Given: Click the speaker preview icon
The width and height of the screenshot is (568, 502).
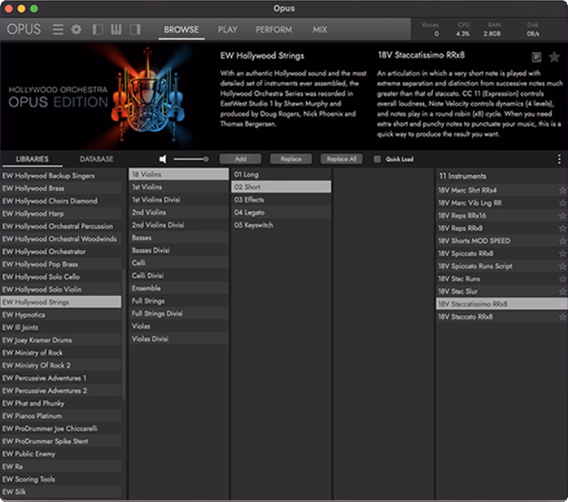Looking at the screenshot, I should coord(163,159).
